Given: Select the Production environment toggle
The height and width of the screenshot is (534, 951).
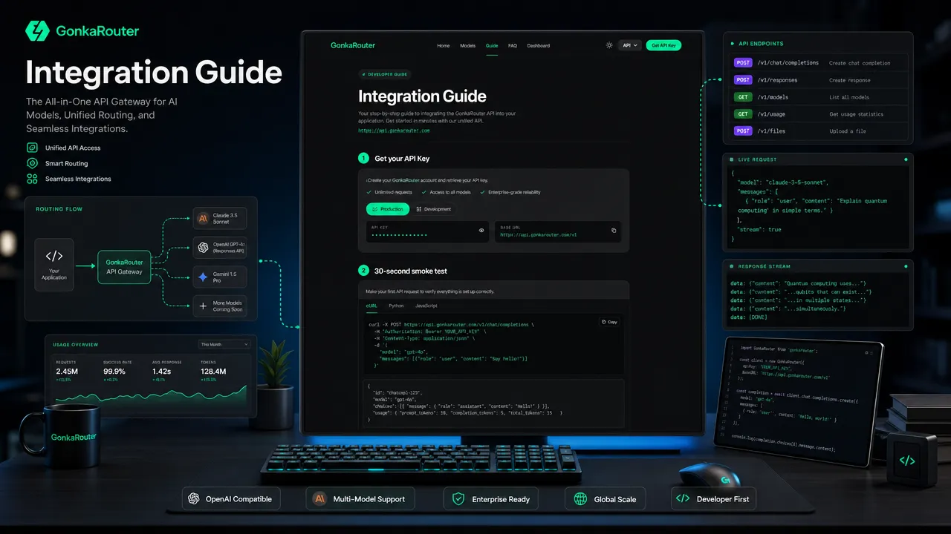Looking at the screenshot, I should pos(387,209).
